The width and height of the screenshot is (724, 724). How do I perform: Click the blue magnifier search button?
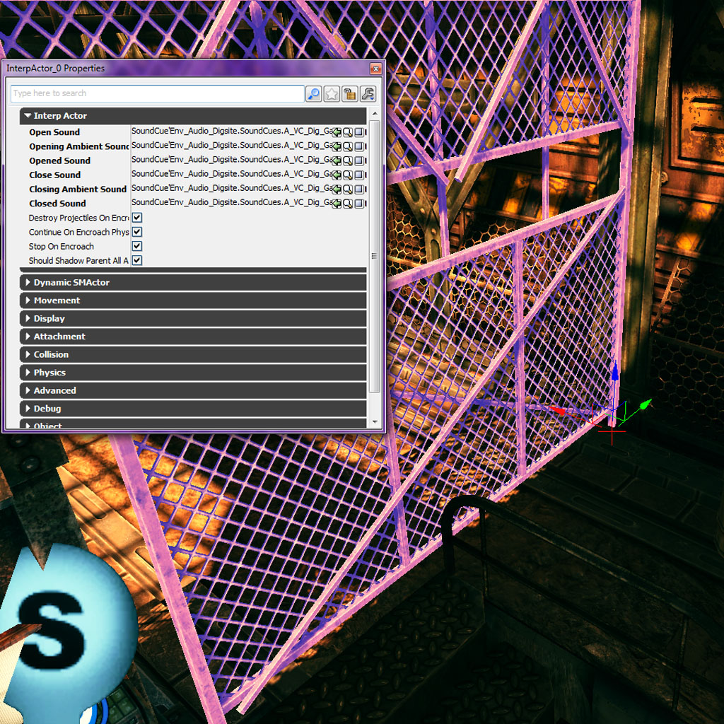pos(313,94)
